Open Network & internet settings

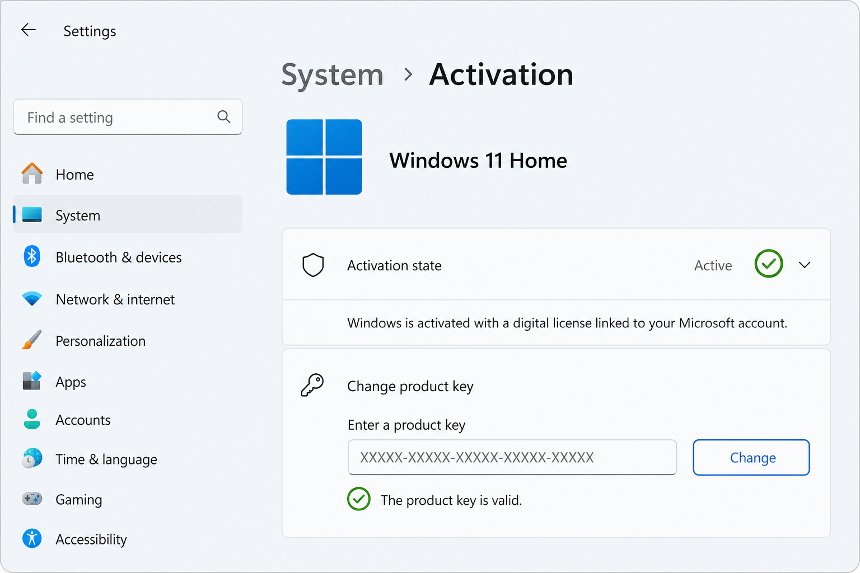tap(128, 299)
